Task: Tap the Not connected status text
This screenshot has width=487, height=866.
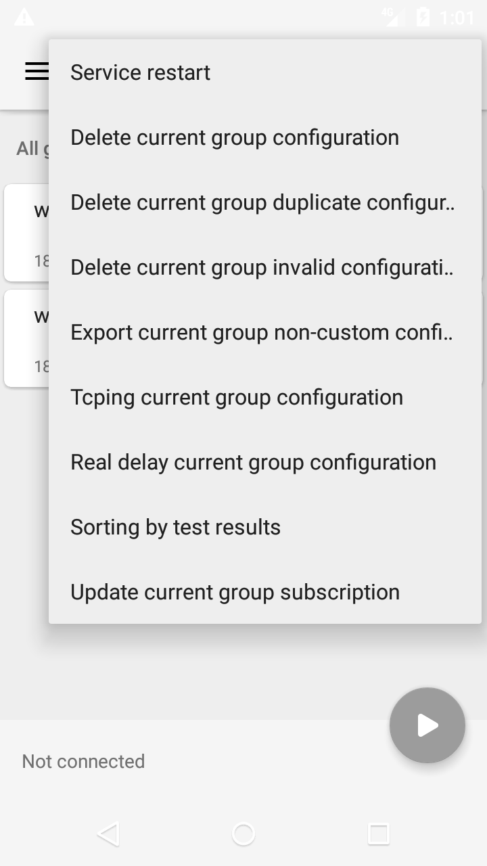Action: click(x=83, y=761)
